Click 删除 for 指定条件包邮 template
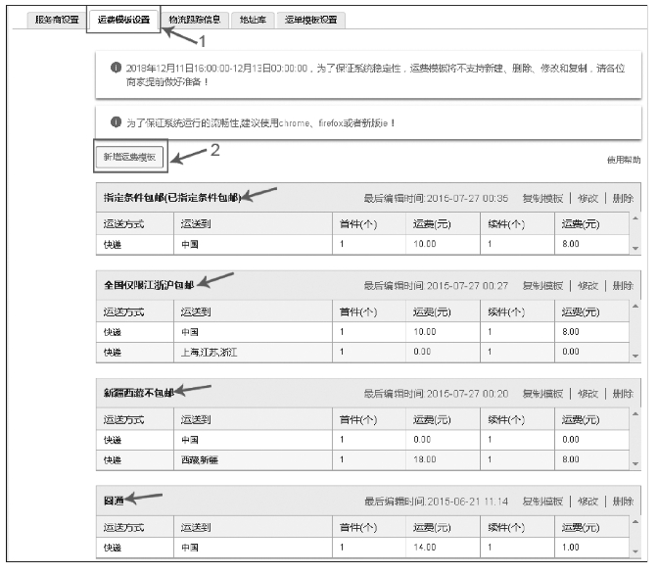This screenshot has height=574, width=658. point(623,198)
